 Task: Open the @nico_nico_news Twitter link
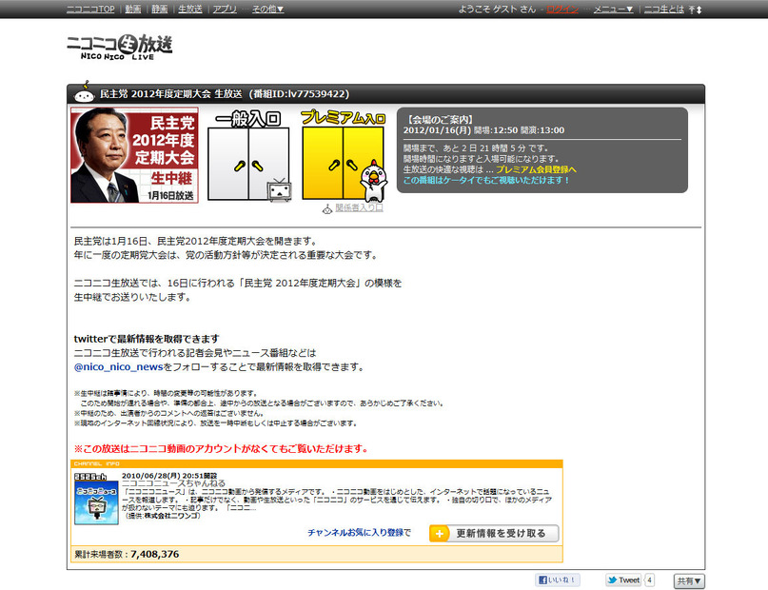119,367
